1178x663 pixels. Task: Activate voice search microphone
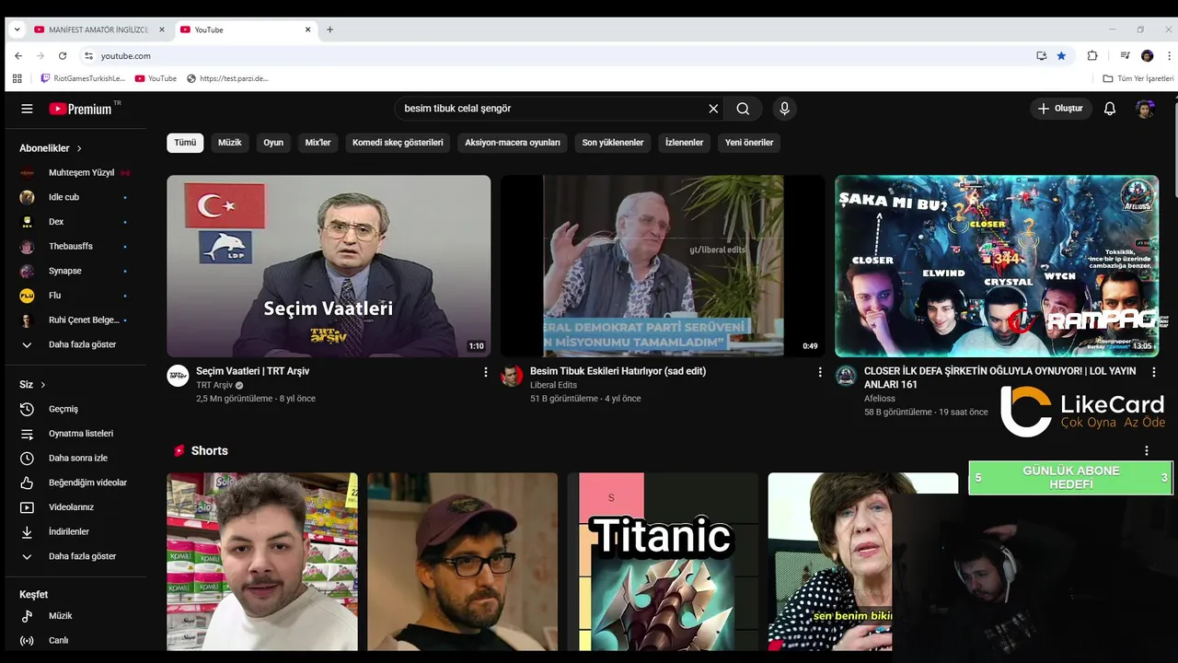[784, 109]
